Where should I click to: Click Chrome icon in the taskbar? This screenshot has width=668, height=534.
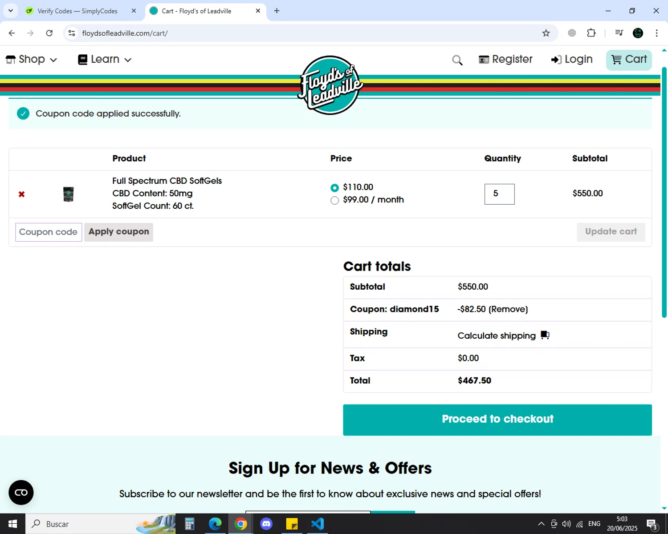point(241,524)
